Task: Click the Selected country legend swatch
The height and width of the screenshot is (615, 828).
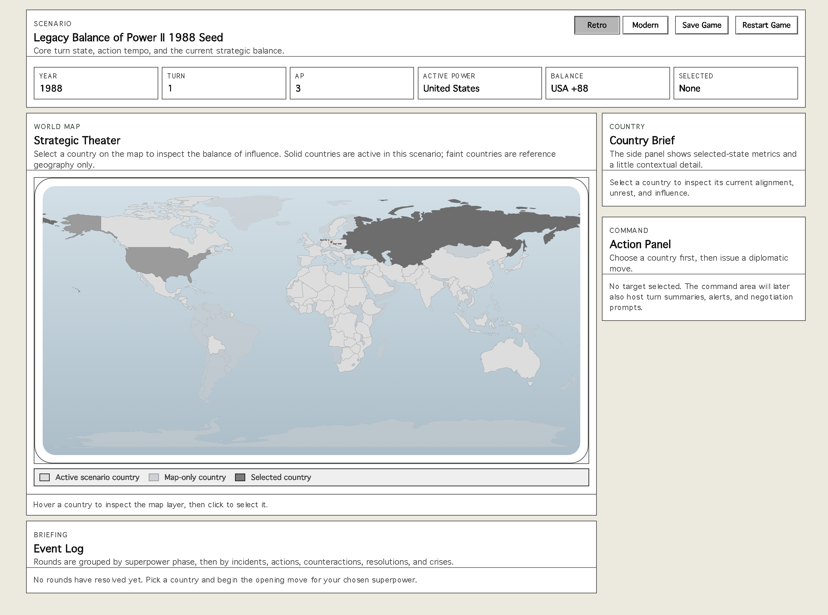Action: coord(240,477)
